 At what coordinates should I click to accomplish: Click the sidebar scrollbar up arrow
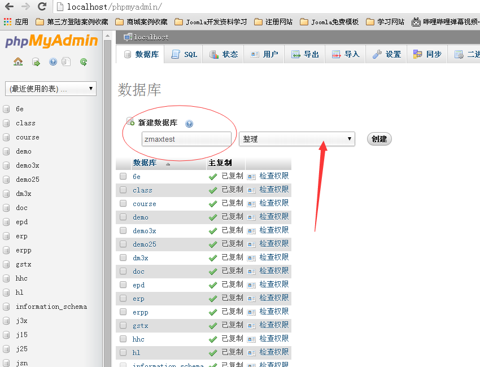tap(107, 36)
